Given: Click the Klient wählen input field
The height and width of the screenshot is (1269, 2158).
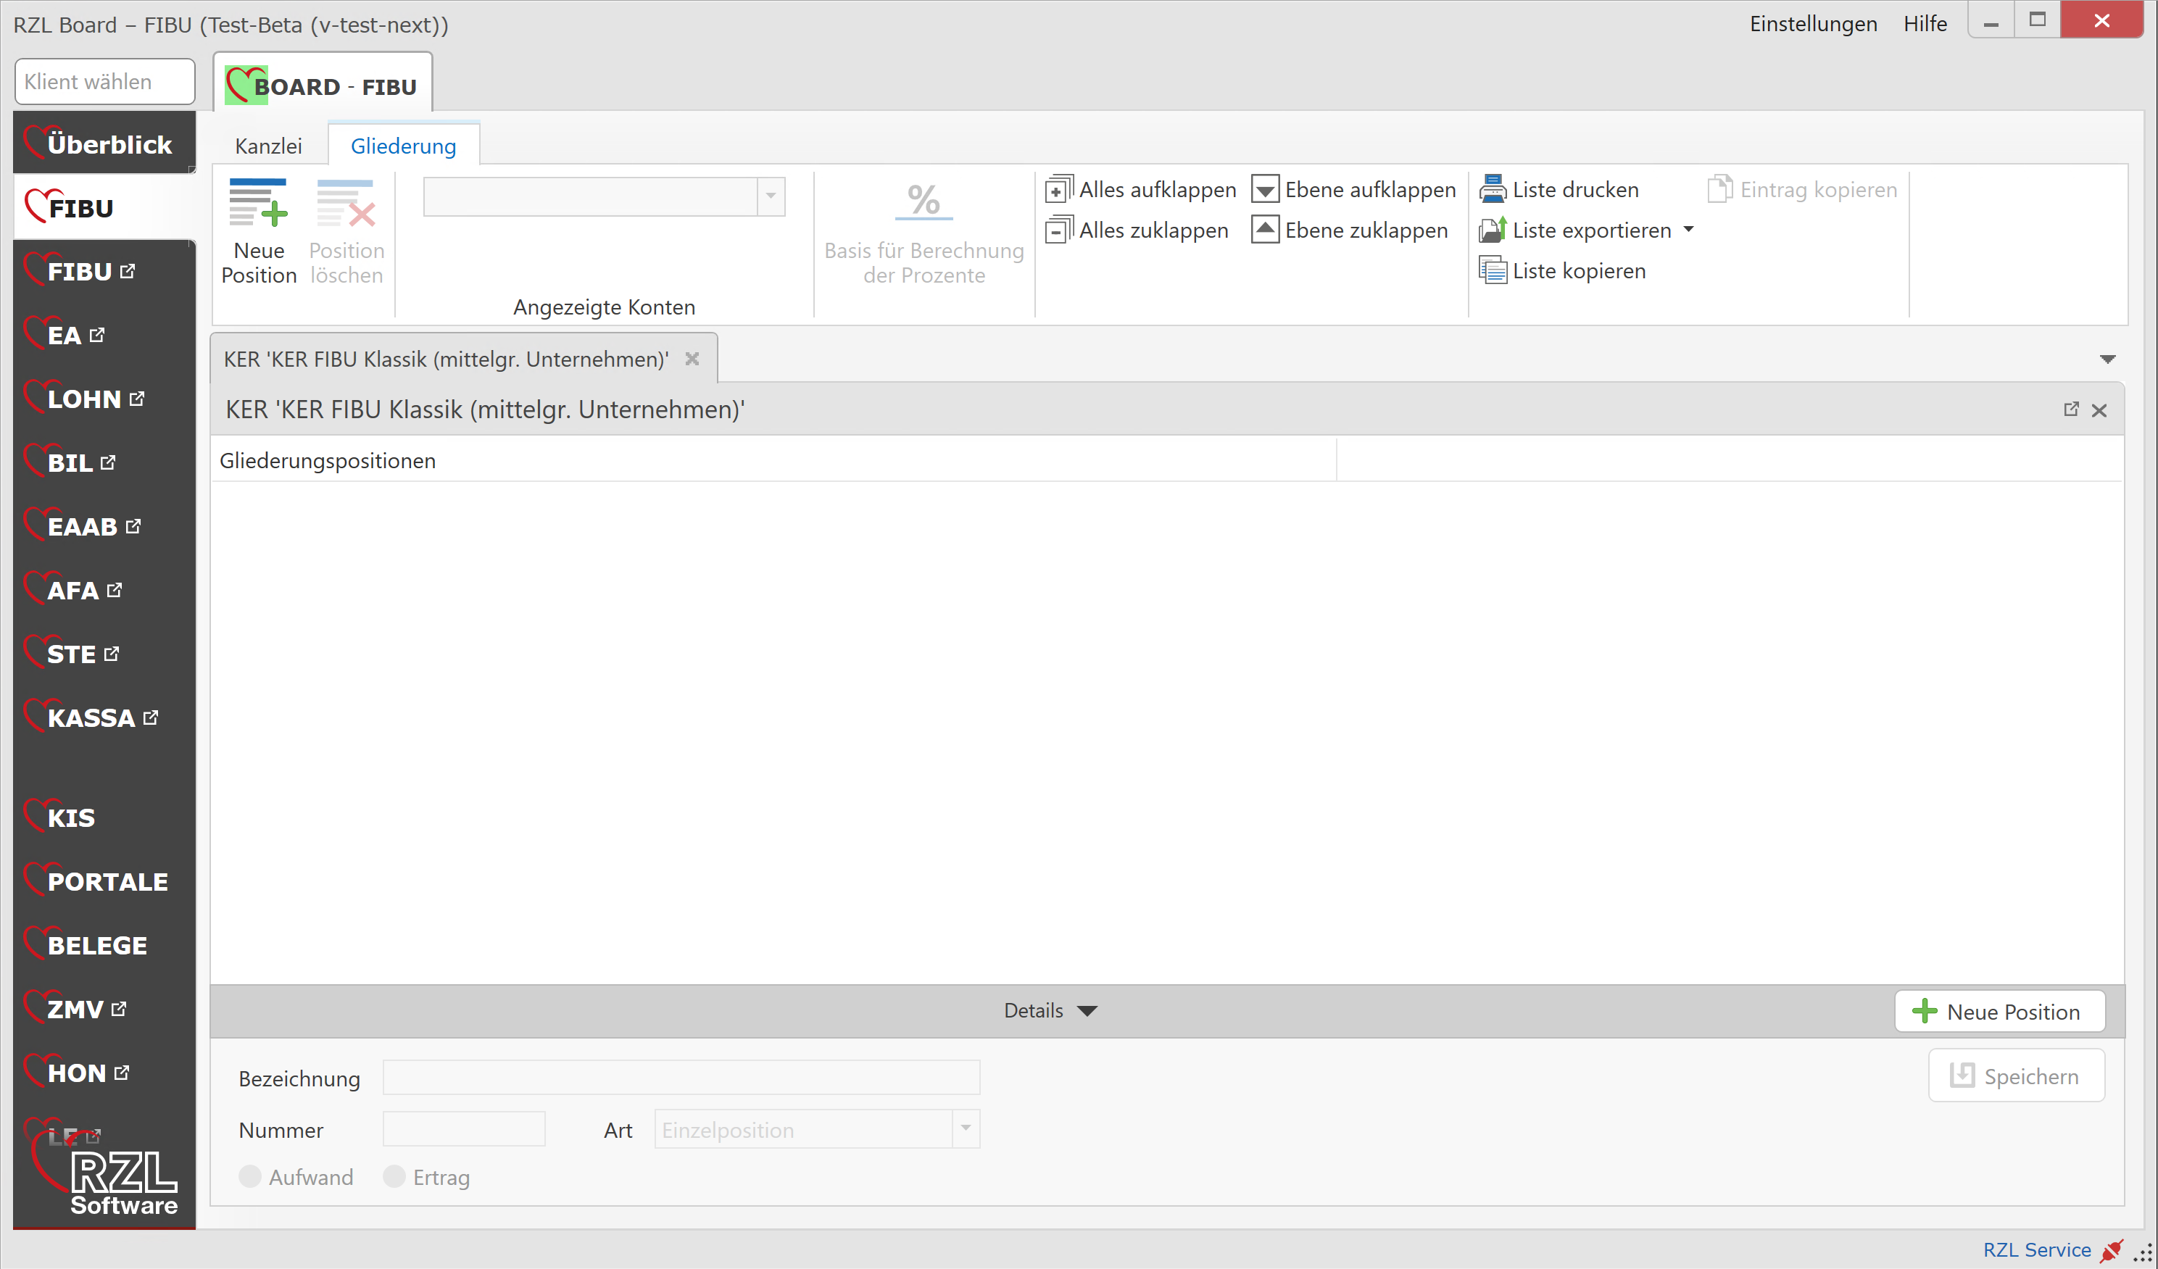Looking at the screenshot, I should tap(104, 81).
